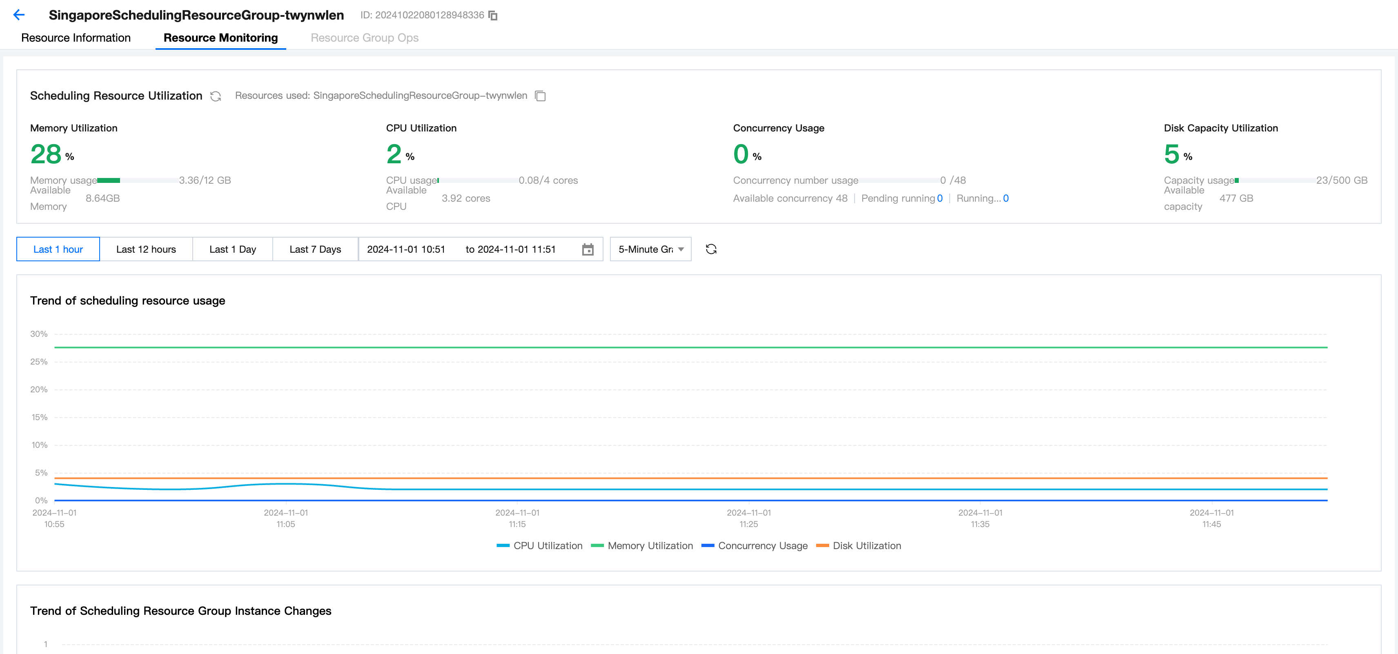This screenshot has width=1398, height=654.
Task: Open the 5-Minute granularity dropdown
Action: [650, 249]
